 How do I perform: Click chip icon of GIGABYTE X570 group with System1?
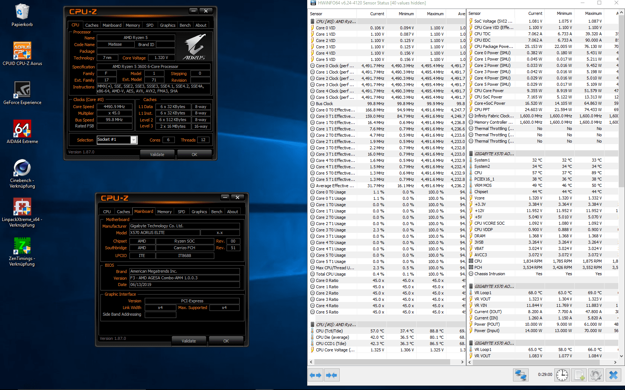tap(471, 154)
